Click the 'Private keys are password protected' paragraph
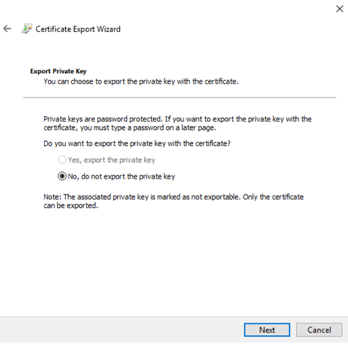The height and width of the screenshot is (345, 348). (177, 123)
